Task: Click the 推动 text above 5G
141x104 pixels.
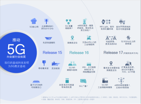Action: [x=16, y=40]
